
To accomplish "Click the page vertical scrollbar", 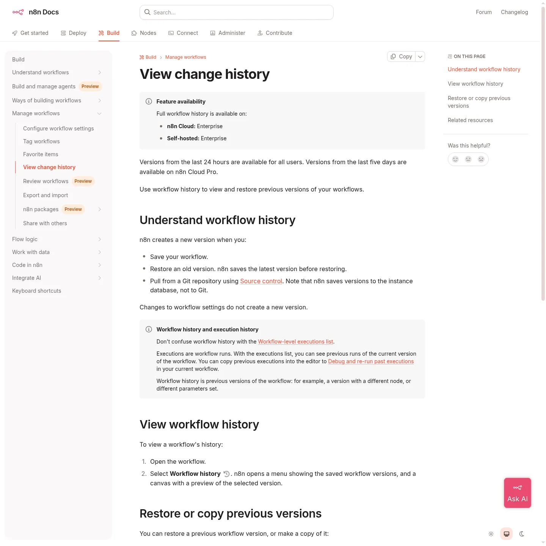I will (543, 154).
